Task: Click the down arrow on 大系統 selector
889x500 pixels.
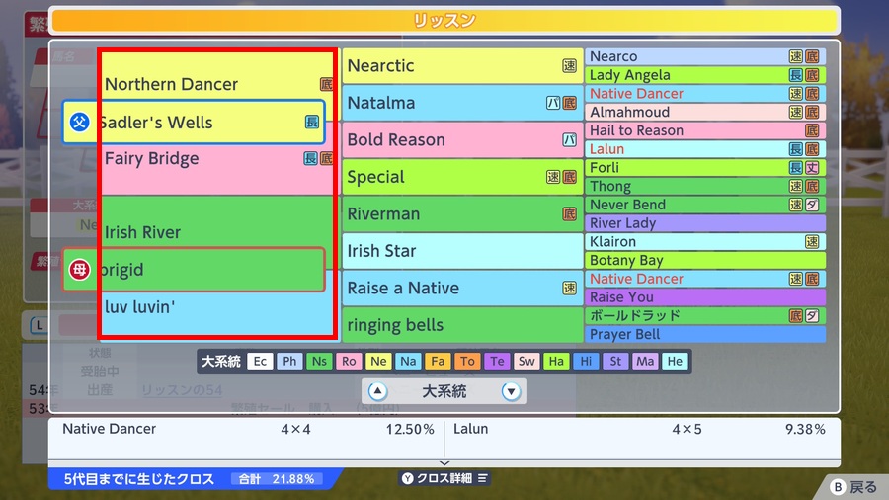Action: coord(511,391)
